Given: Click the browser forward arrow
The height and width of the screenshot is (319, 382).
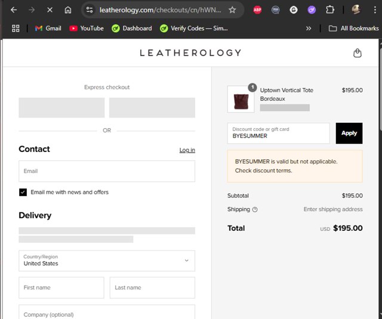Looking at the screenshot, I should [x=32, y=10].
